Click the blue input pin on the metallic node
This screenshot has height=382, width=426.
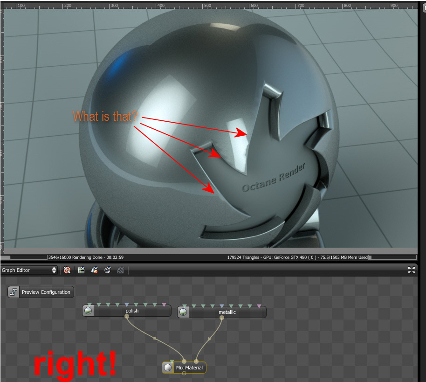(x=222, y=306)
